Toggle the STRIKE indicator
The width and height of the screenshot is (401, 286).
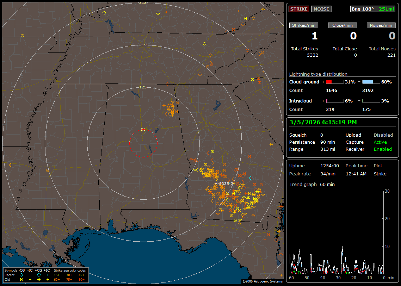[299, 9]
